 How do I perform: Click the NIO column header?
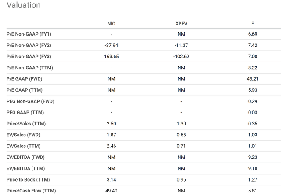pos(112,23)
